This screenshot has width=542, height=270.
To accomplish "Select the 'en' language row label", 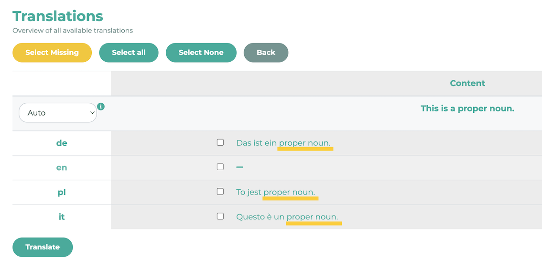I will [x=62, y=168].
